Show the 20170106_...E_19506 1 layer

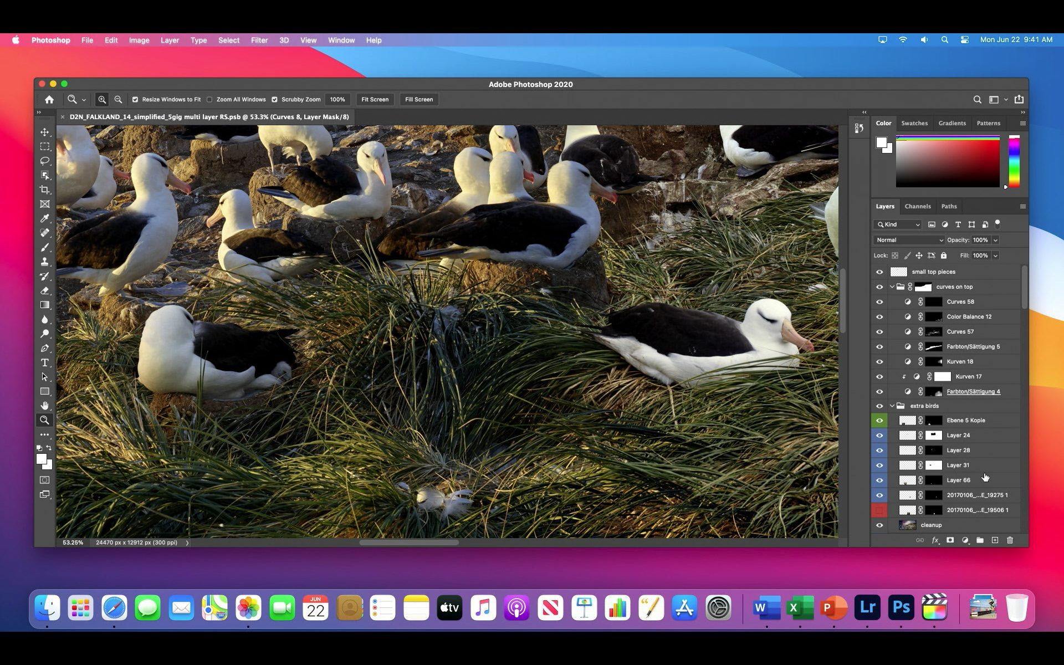coord(879,510)
